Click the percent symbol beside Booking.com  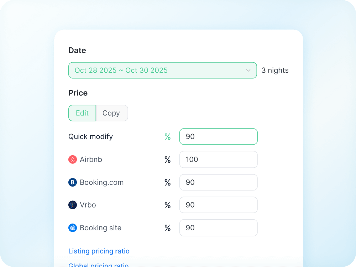pyautogui.click(x=167, y=182)
